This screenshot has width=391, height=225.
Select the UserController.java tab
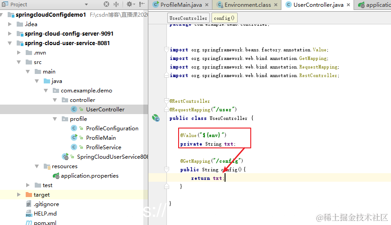[318, 5]
